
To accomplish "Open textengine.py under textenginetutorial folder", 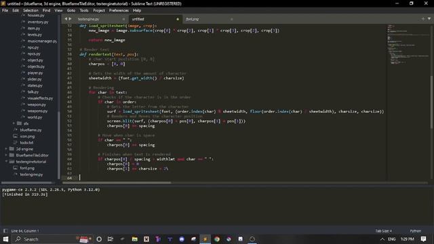I will [31, 175].
